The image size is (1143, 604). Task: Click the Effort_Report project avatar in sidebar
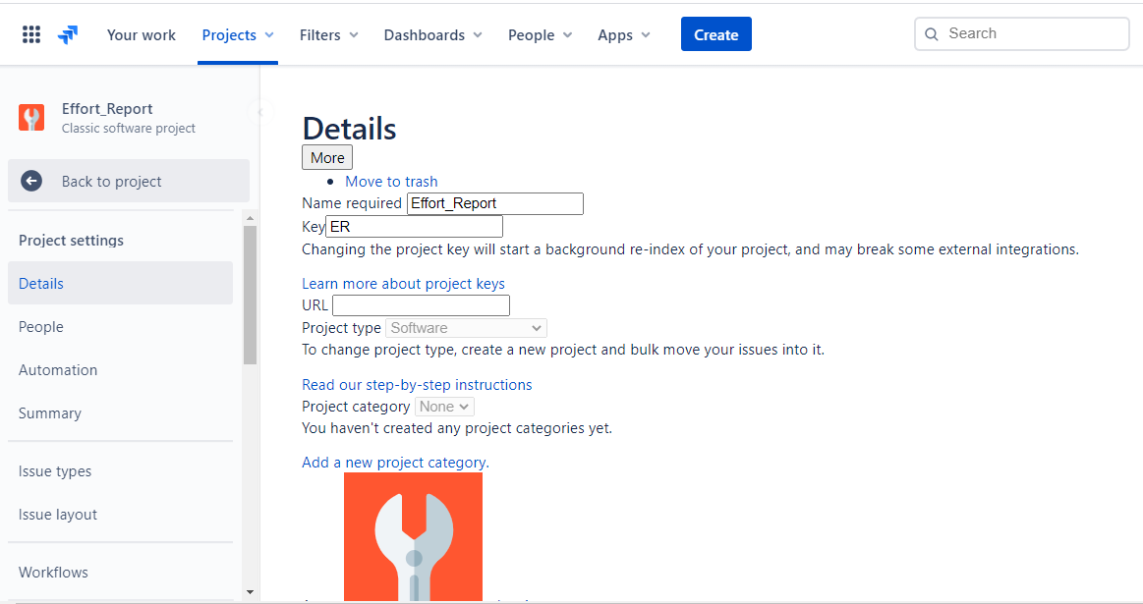(x=31, y=117)
